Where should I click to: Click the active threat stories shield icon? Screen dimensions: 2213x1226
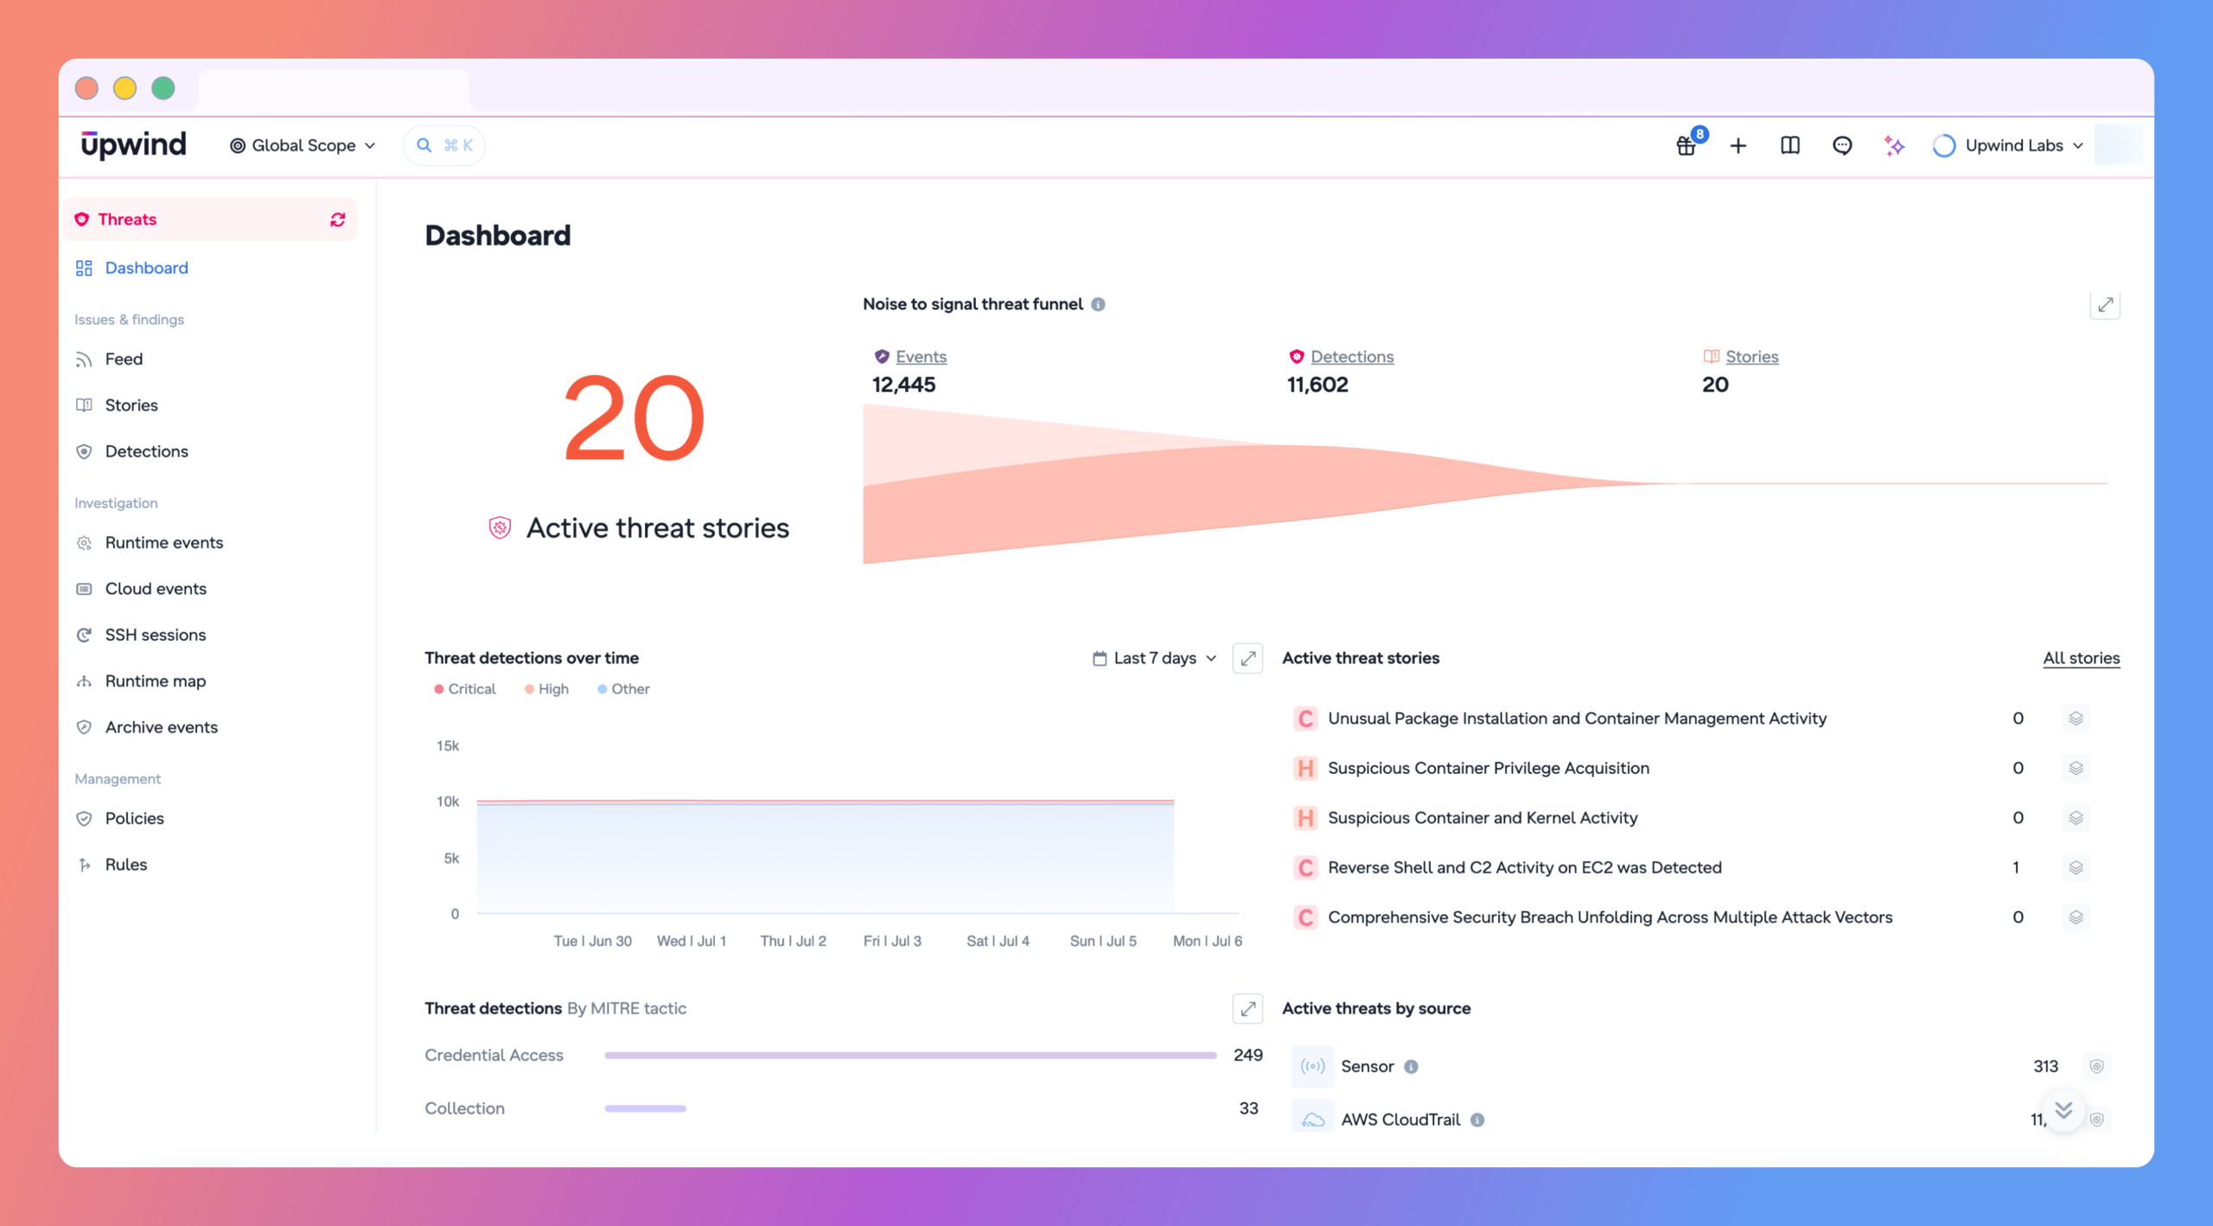point(500,527)
